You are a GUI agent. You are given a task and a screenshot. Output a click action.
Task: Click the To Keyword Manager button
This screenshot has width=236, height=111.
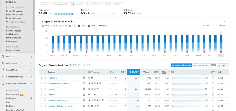coord(181,65)
